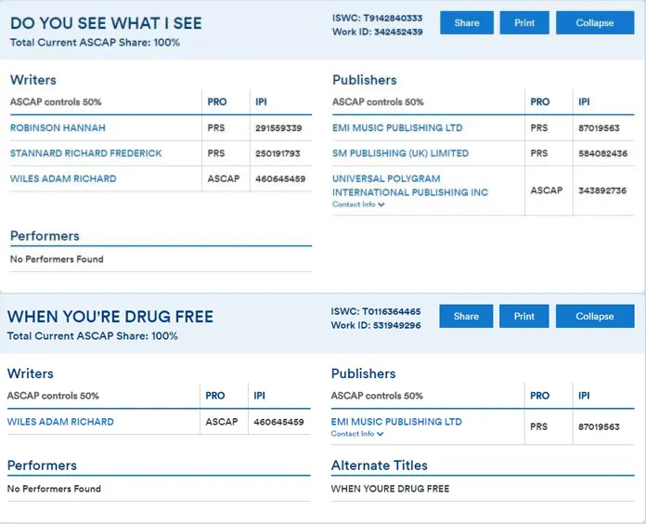Open SM Publishing (UK) Limited link
This screenshot has width=646, height=524.
click(400, 153)
